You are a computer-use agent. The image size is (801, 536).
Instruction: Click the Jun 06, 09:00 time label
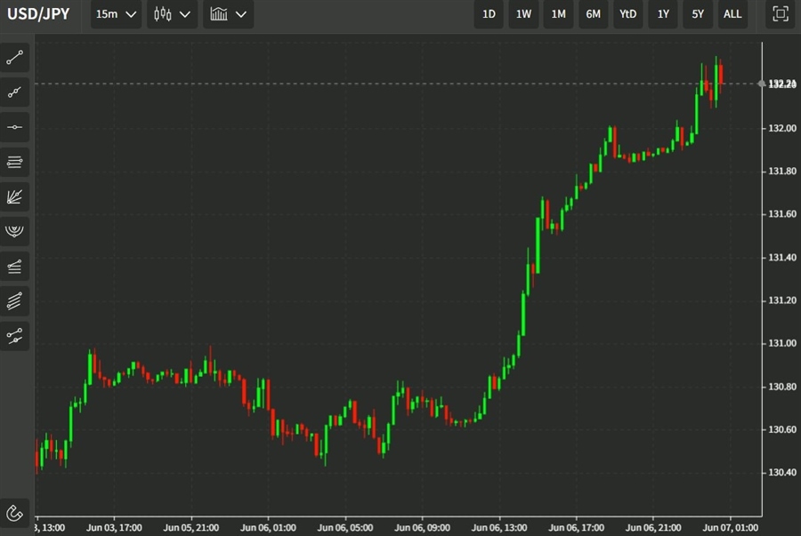click(x=422, y=527)
